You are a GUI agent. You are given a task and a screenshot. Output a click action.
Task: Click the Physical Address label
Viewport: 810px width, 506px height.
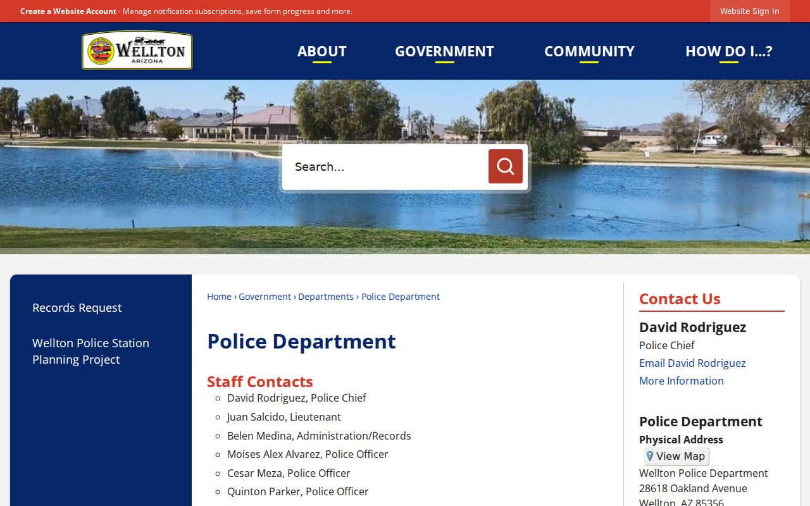tap(681, 440)
